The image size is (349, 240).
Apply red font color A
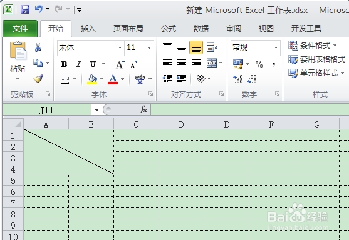tap(113, 79)
